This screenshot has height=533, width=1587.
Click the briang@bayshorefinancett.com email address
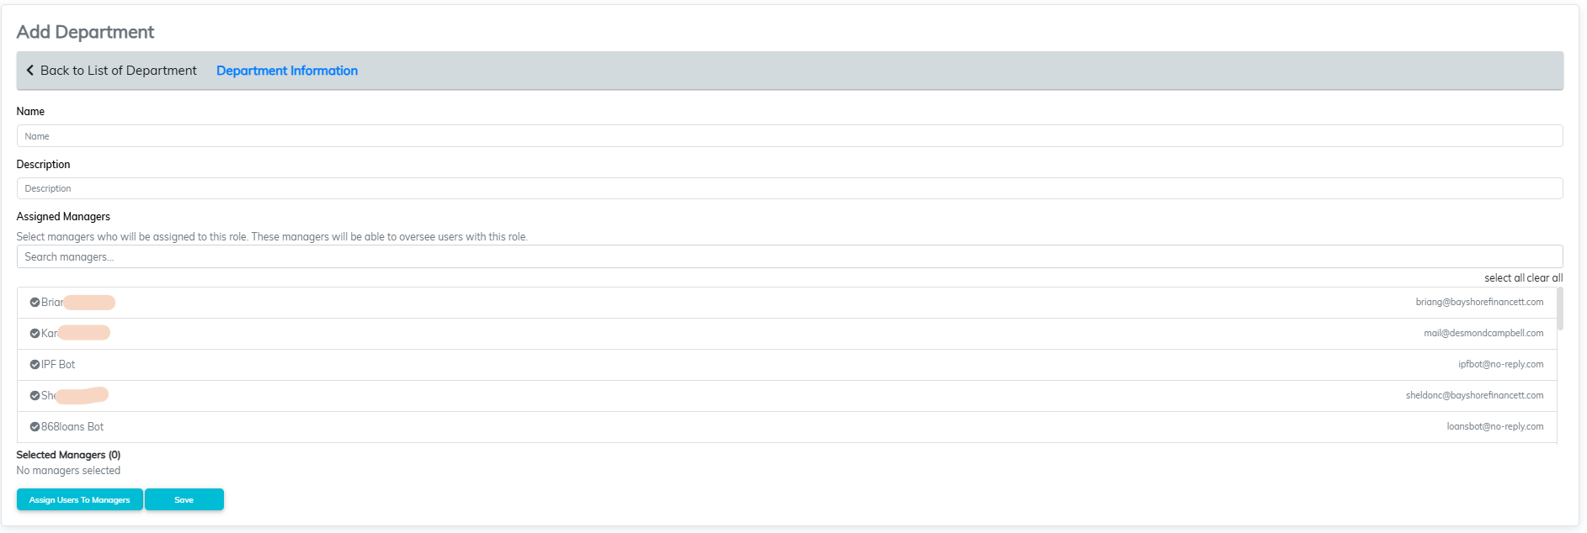(1479, 303)
